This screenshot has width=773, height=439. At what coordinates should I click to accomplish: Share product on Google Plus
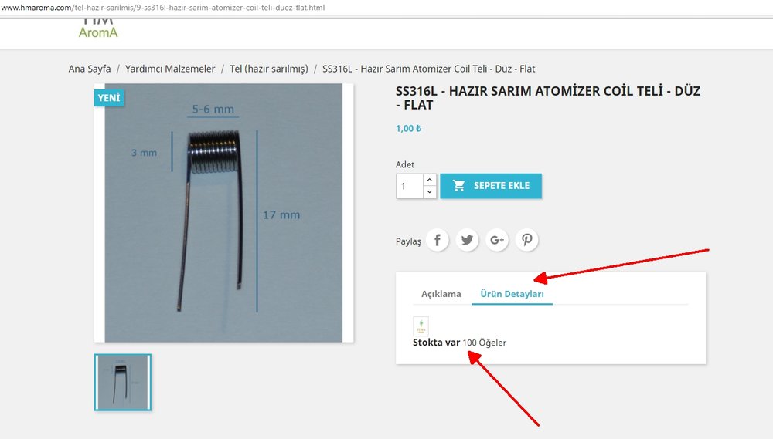tap(497, 240)
